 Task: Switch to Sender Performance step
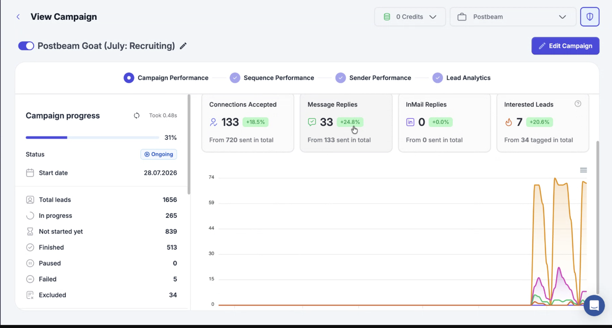point(373,78)
